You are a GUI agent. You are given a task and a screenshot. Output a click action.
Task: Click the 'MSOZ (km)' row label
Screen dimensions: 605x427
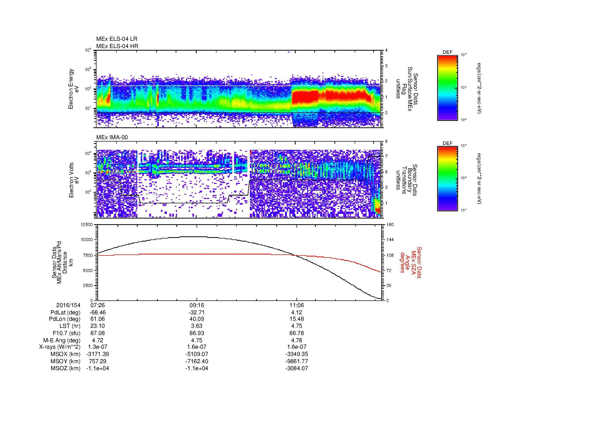pos(65,368)
